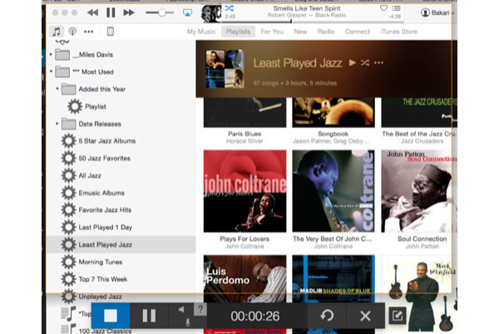Click the John Patton artist link

tap(422, 246)
